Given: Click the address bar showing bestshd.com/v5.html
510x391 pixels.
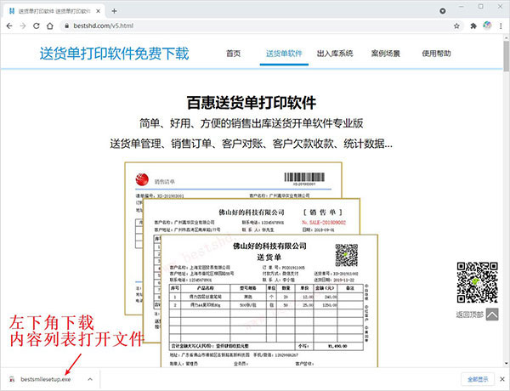Looking at the screenshot, I should coord(262,26).
